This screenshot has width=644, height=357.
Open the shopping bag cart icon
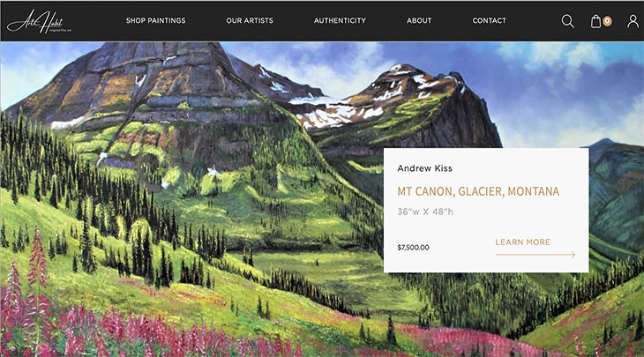point(595,21)
